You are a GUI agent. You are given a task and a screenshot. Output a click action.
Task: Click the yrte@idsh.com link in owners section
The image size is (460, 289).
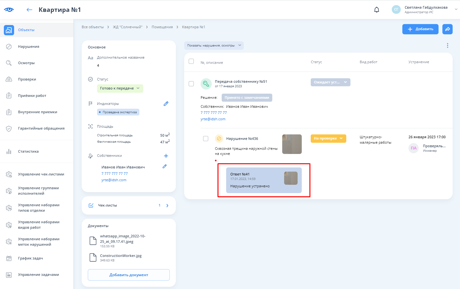(x=114, y=180)
